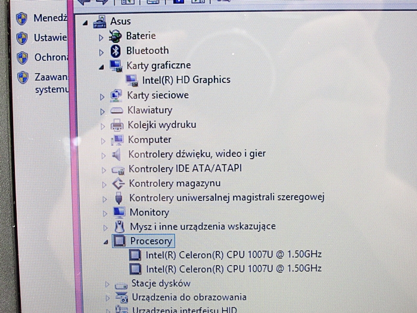Expand the Klawiatury category
This screenshot has width=417, height=313.
point(102,112)
